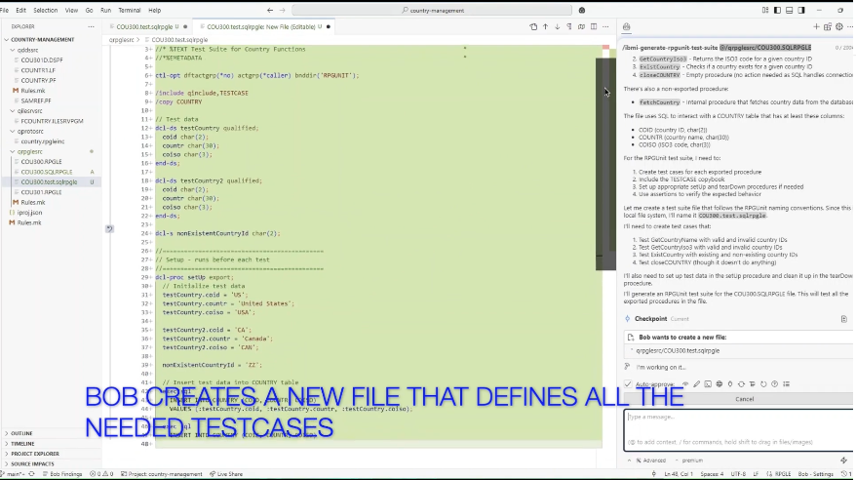
Task: Open Explorer views ellipsis menu
Action: [x=92, y=26]
